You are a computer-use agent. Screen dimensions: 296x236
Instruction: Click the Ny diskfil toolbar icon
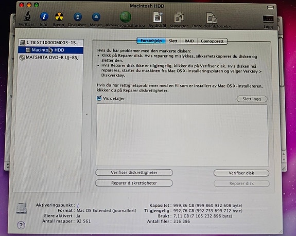(158, 17)
